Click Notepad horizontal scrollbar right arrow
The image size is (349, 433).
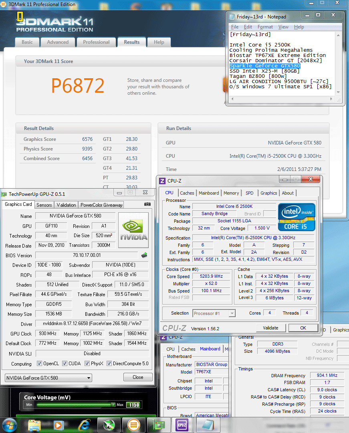click(x=331, y=99)
